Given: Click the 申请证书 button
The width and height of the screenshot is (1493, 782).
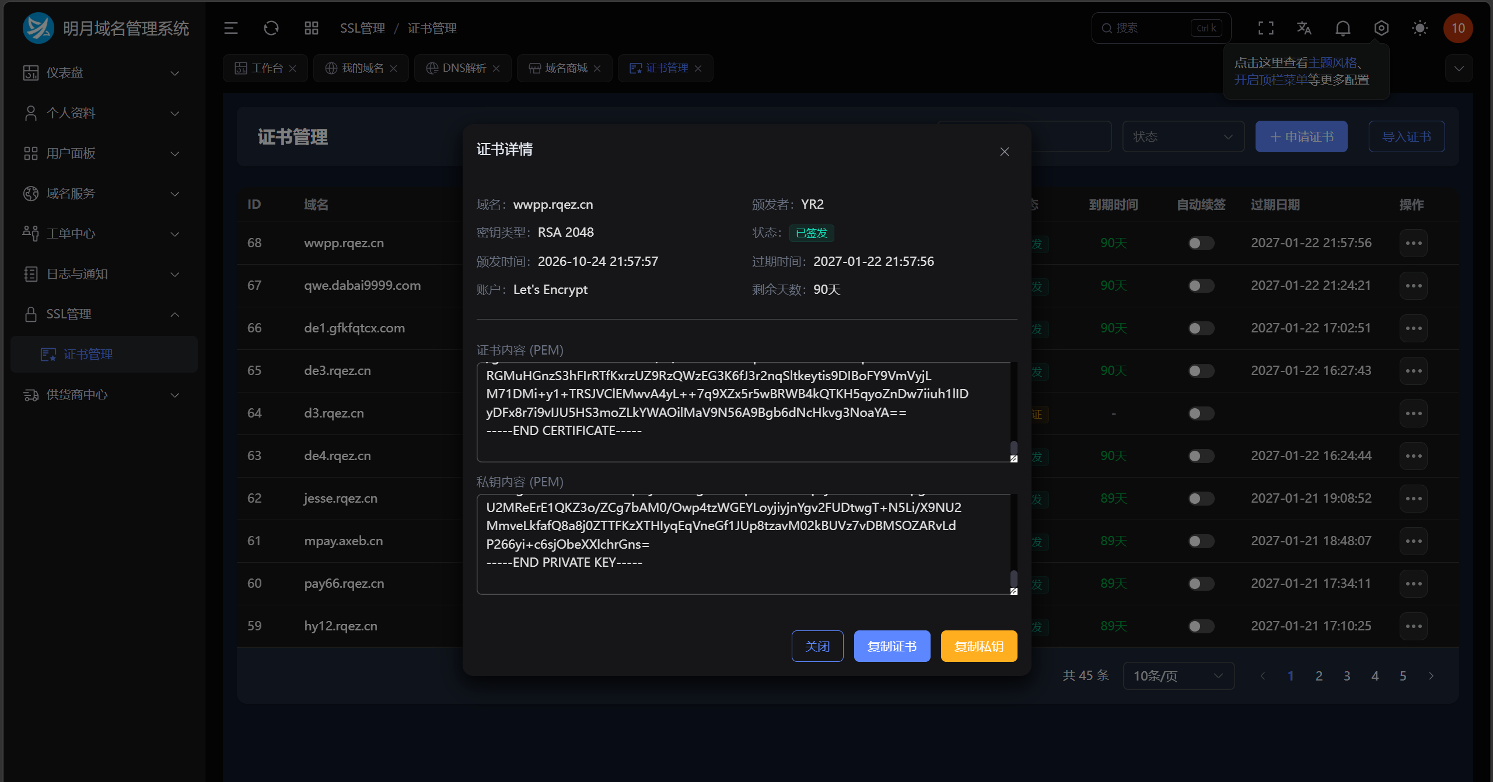Looking at the screenshot, I should 1302,136.
